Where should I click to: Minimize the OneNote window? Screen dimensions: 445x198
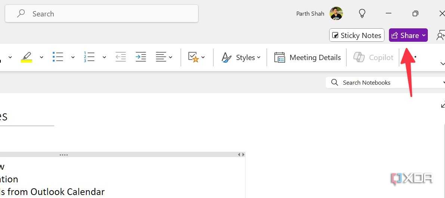click(389, 13)
